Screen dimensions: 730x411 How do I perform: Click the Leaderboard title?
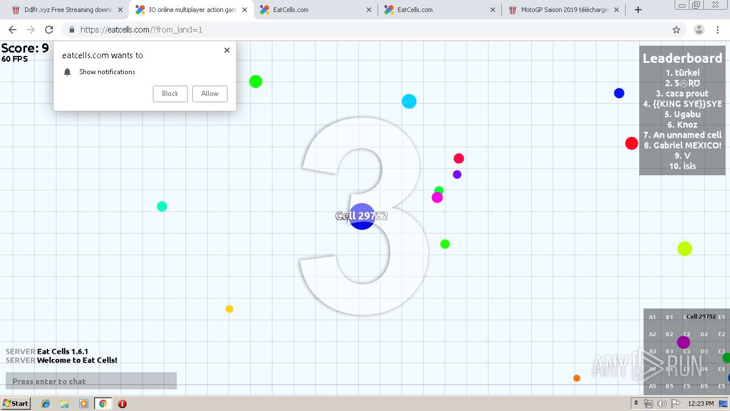pyautogui.click(x=682, y=58)
